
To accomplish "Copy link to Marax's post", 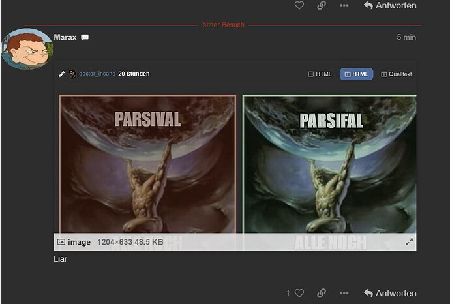I will click(x=322, y=293).
